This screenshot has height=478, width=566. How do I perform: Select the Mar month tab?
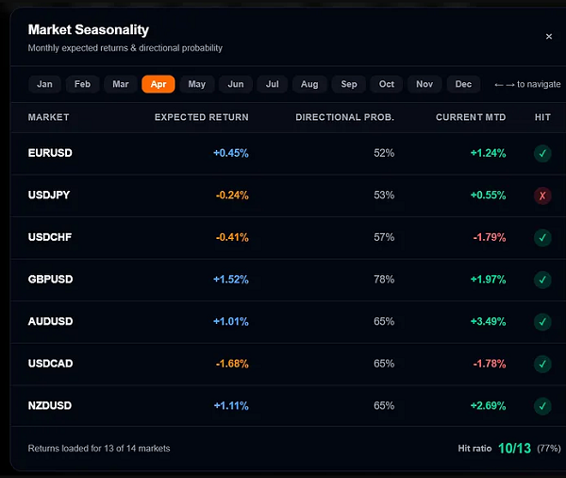point(121,84)
